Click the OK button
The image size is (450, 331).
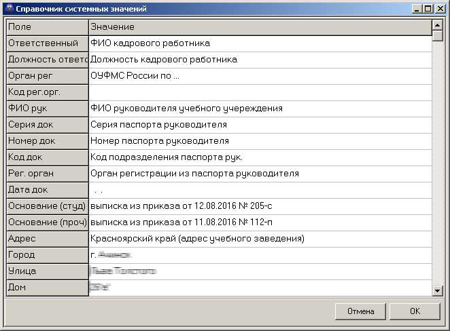[x=415, y=311]
